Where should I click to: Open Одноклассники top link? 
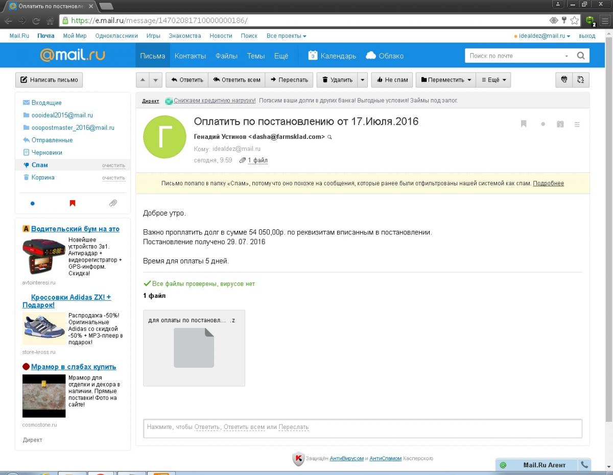(x=116, y=36)
